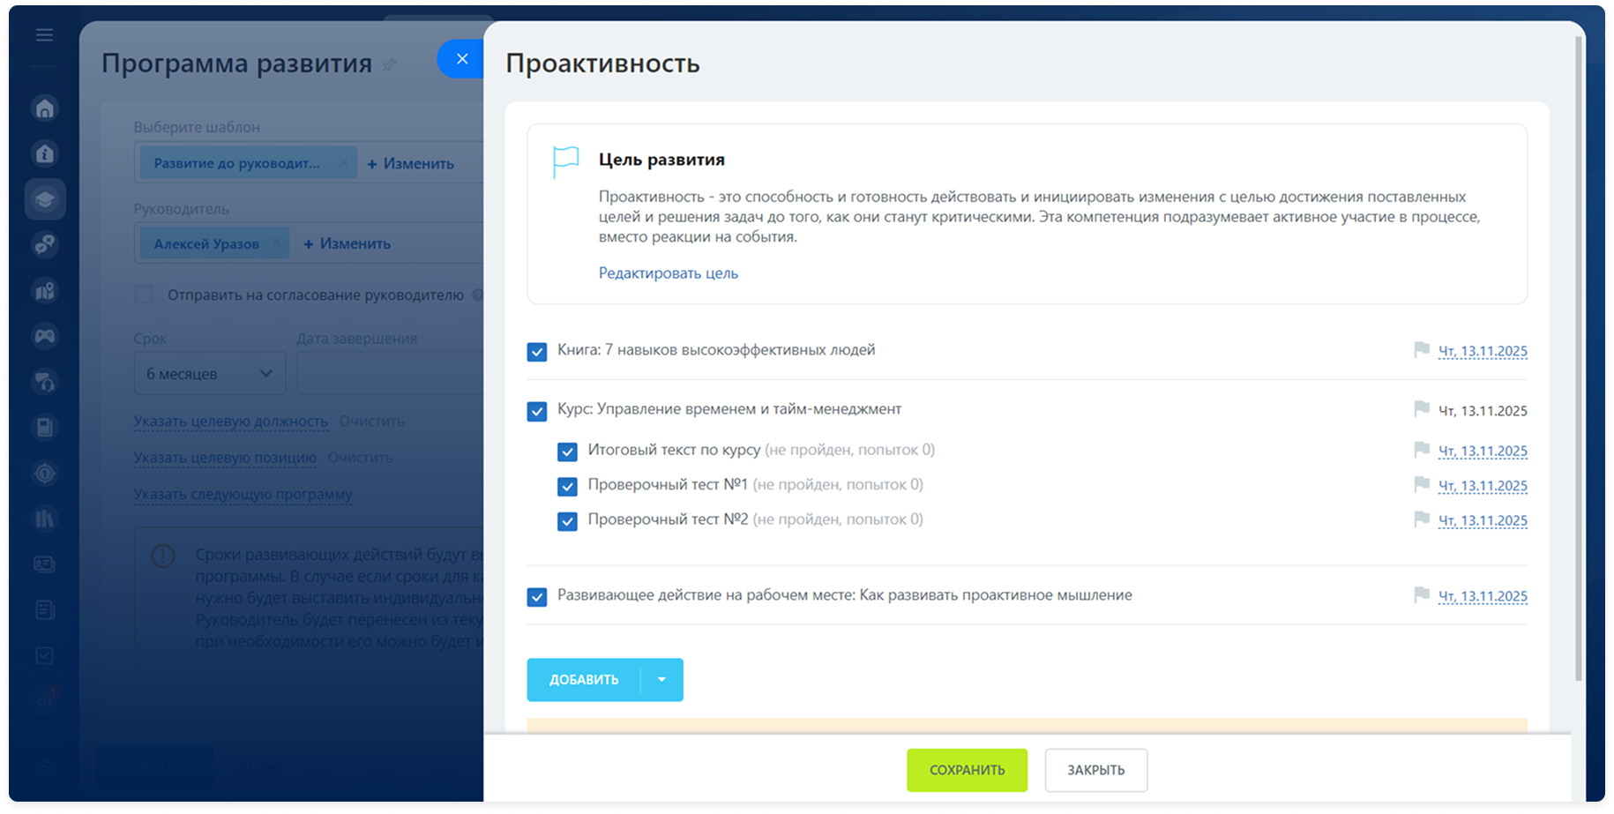Open the library books sidebar icon
This screenshot has width=1614, height=814.
(45, 519)
